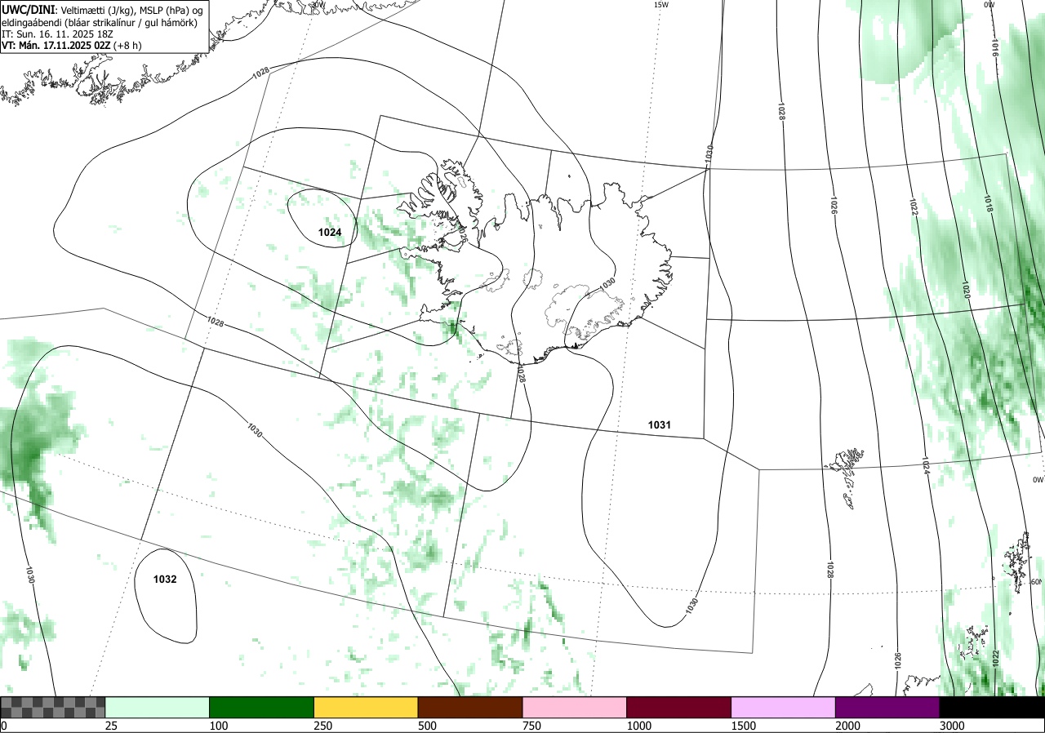Screen dimensions: 1045x733
Task: Click the 'eldingaábendi' description line
Action: (x=99, y=22)
